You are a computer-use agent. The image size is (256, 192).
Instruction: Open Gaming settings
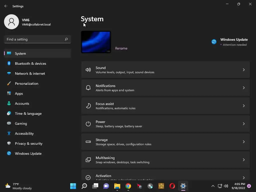coord(37,123)
